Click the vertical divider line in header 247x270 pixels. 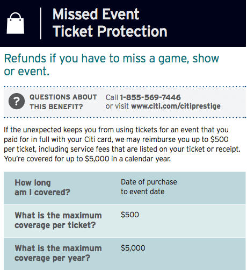(41, 23)
